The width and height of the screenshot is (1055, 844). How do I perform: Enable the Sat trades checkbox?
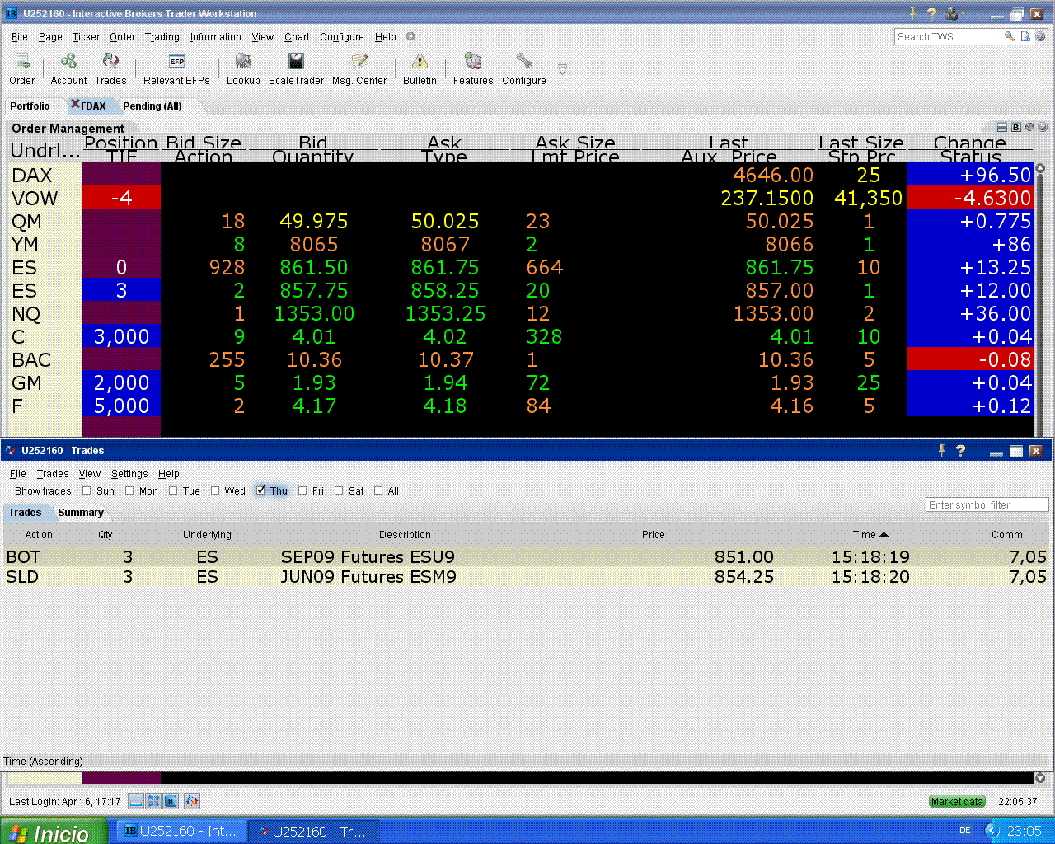point(339,490)
